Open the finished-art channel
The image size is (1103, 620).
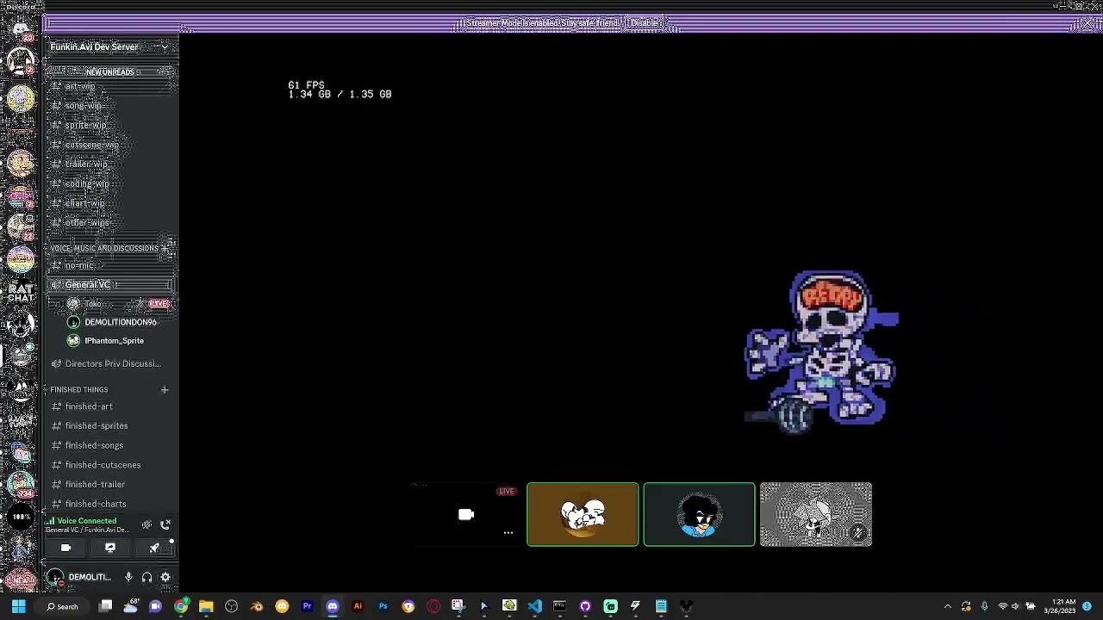pyautogui.click(x=89, y=406)
